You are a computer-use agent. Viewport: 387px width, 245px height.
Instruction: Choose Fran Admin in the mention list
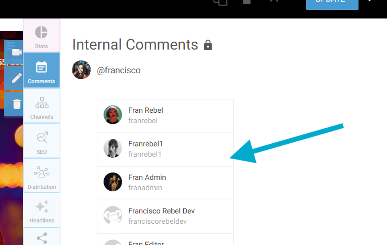pyautogui.click(x=165, y=183)
